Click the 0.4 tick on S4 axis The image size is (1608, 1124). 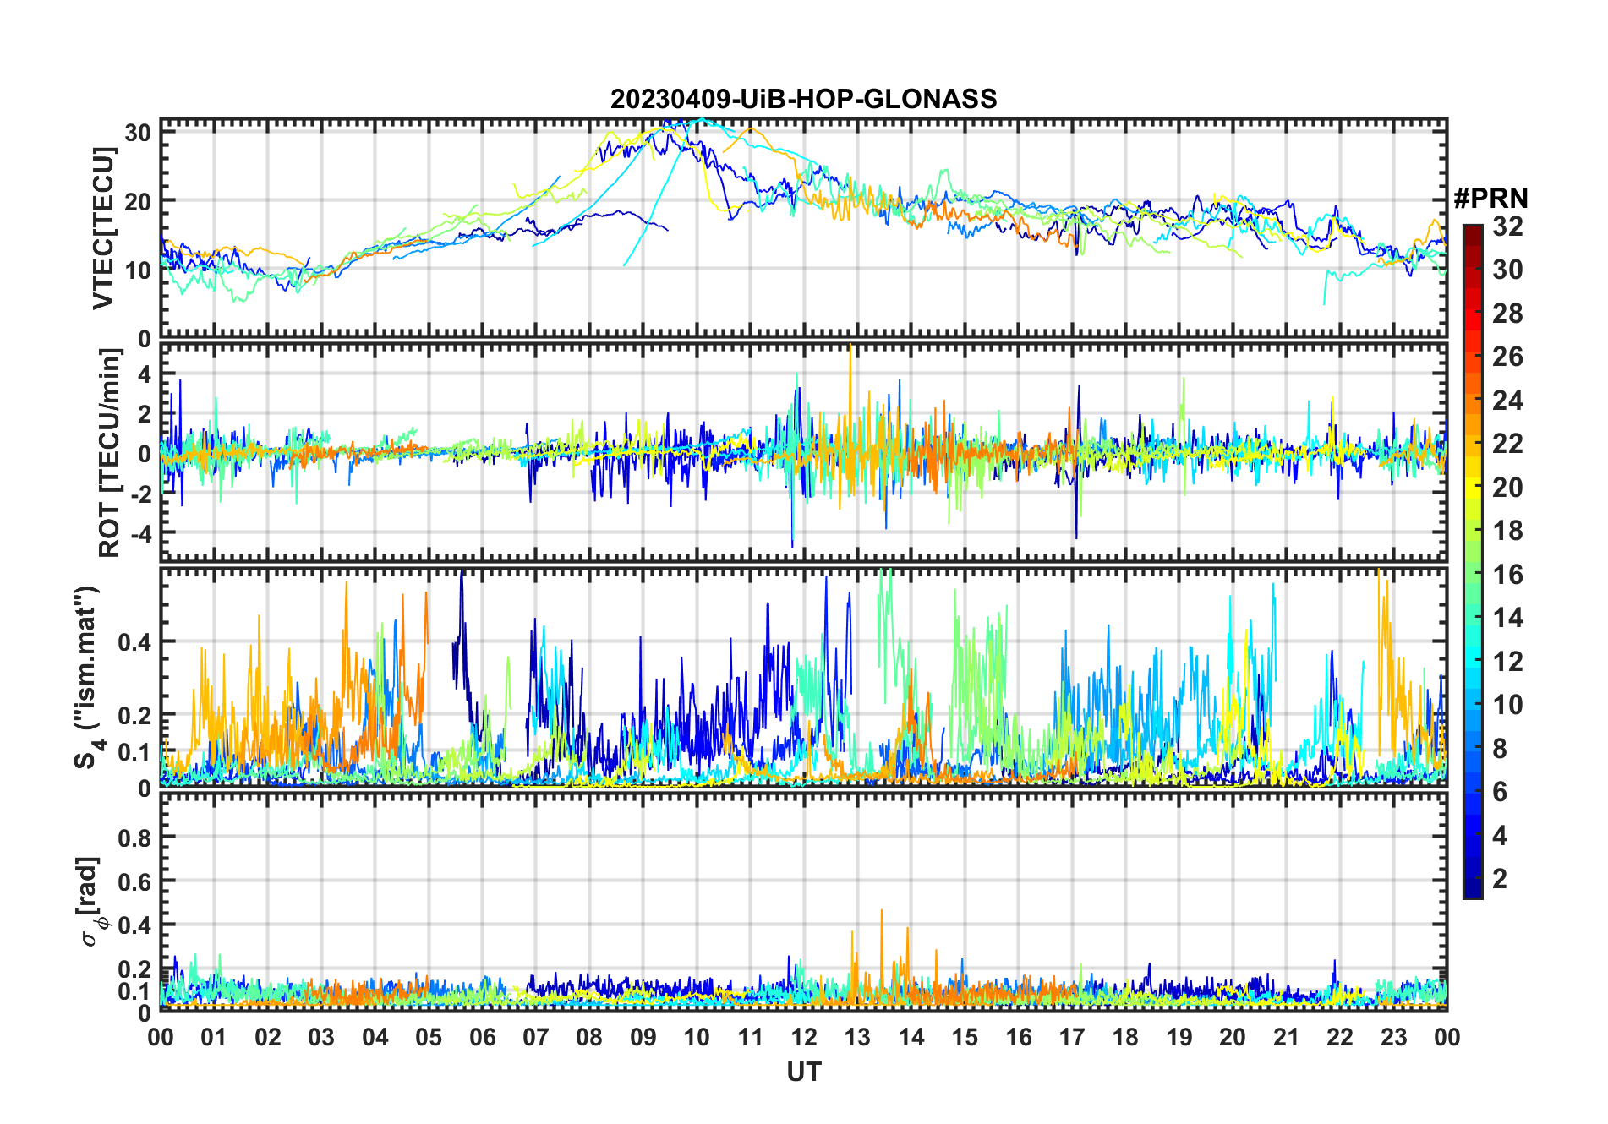point(135,642)
